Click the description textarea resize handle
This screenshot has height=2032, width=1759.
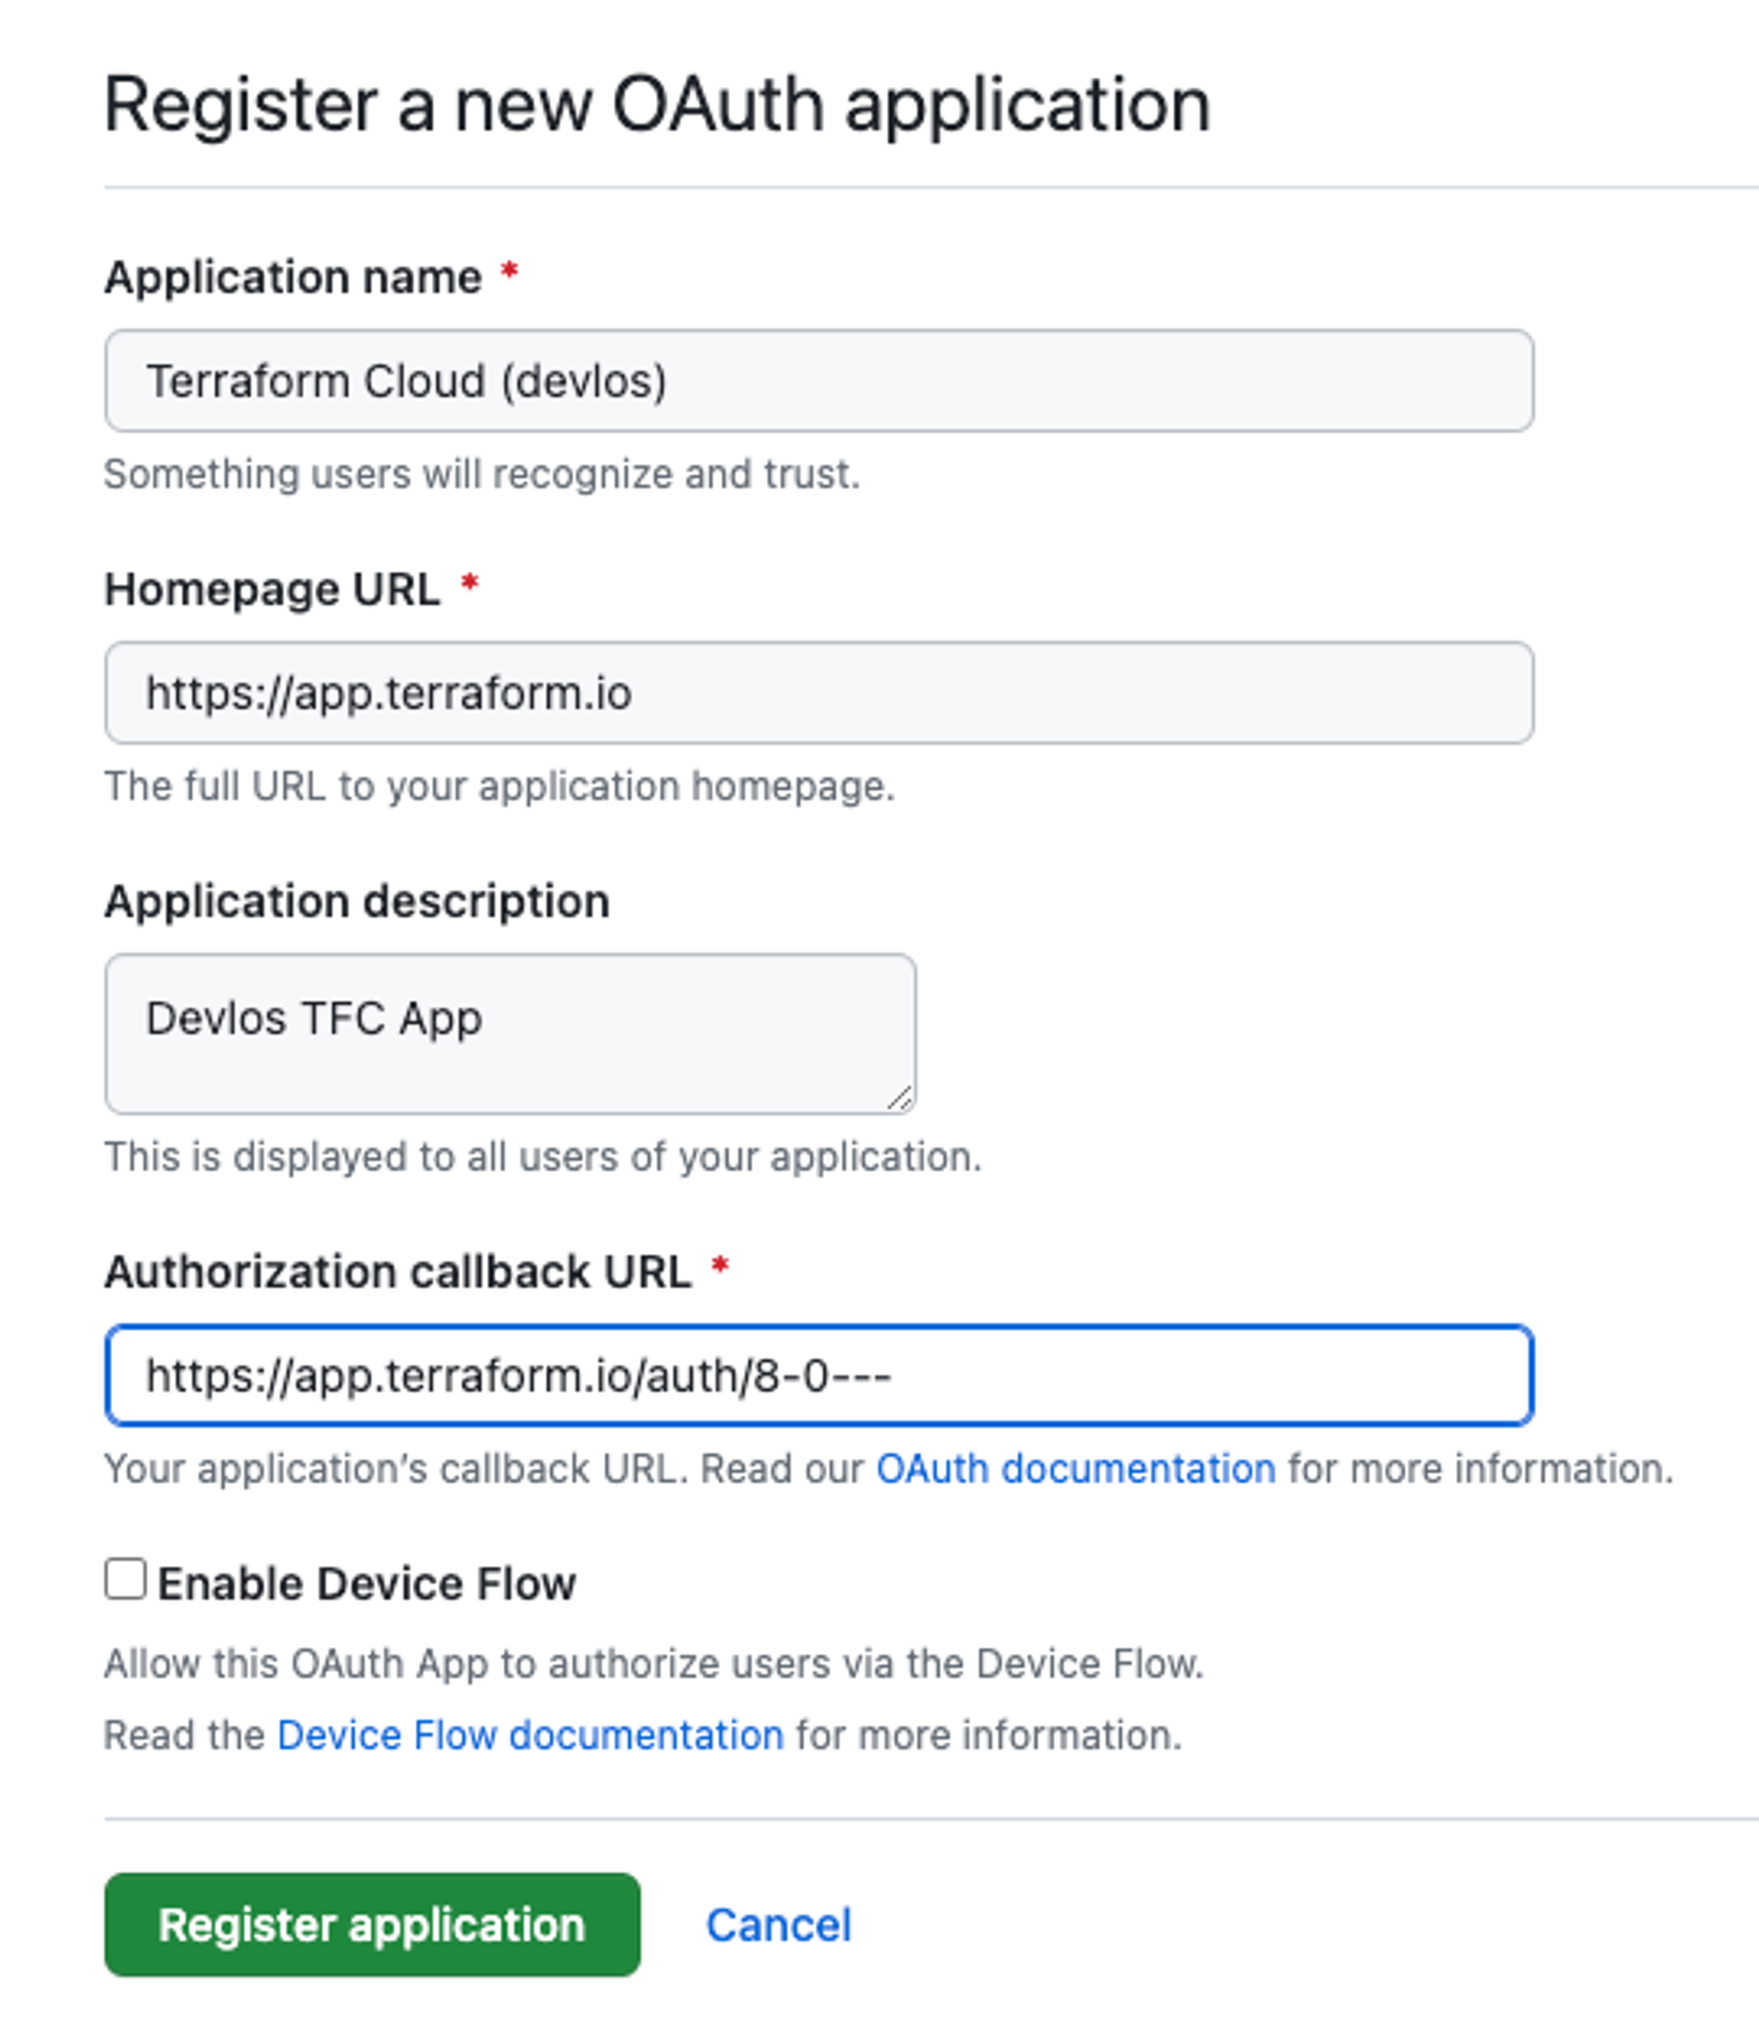(x=900, y=1099)
